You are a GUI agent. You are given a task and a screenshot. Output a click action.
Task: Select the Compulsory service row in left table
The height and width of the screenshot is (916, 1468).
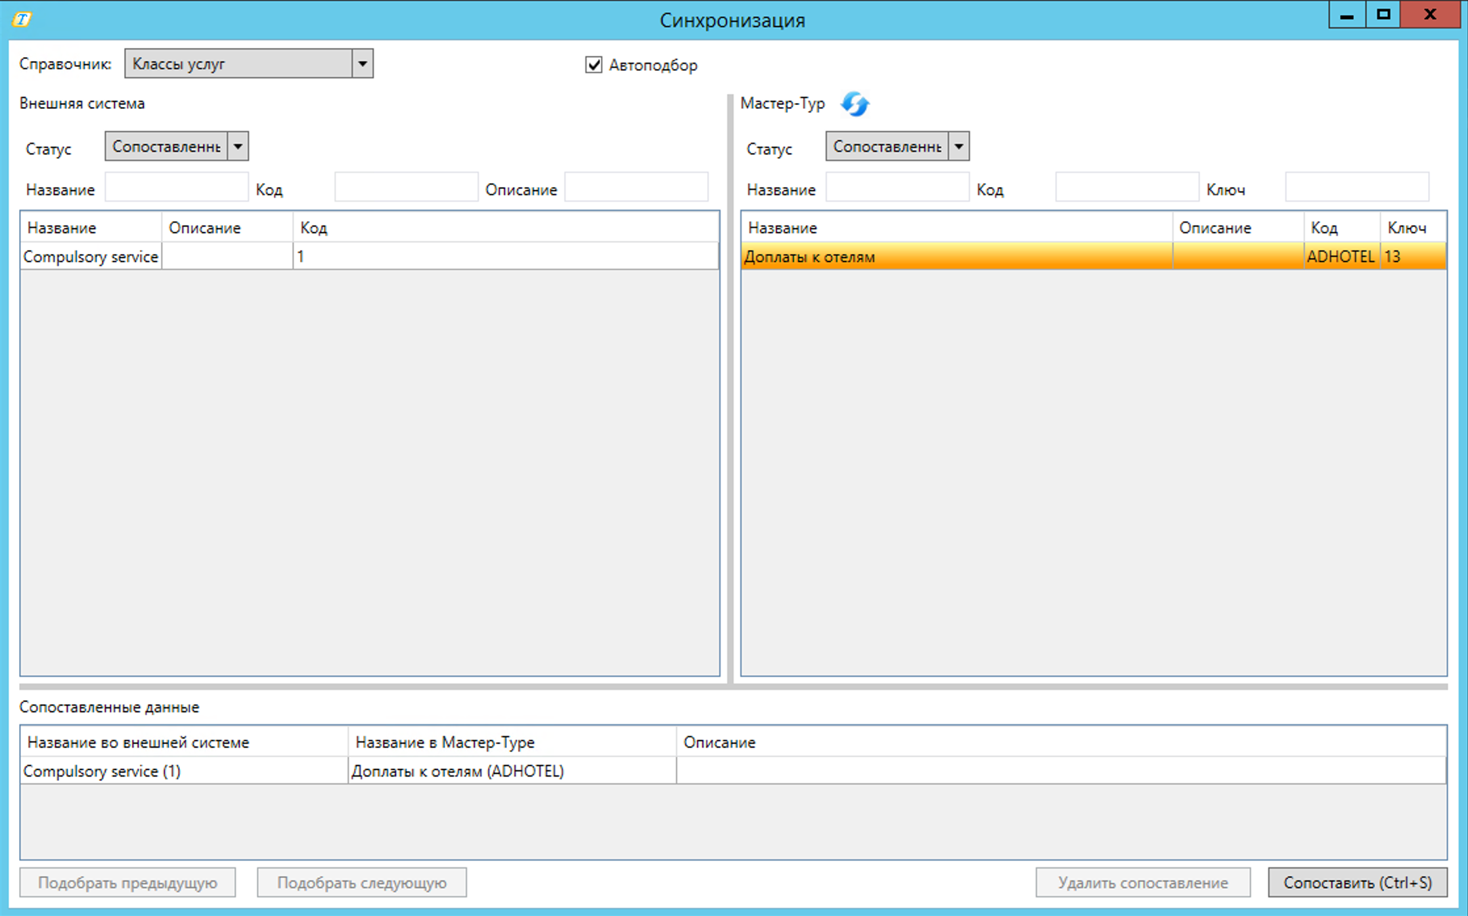pos(91,257)
